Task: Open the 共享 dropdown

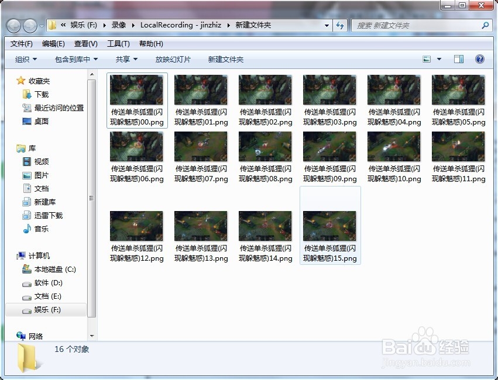Action: coord(127,59)
